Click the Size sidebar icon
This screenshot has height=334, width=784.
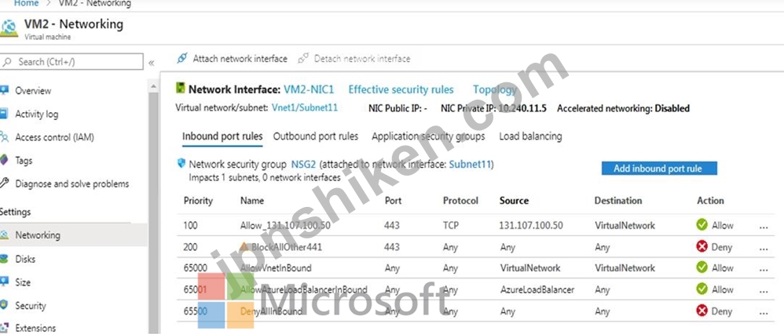coord(5,282)
